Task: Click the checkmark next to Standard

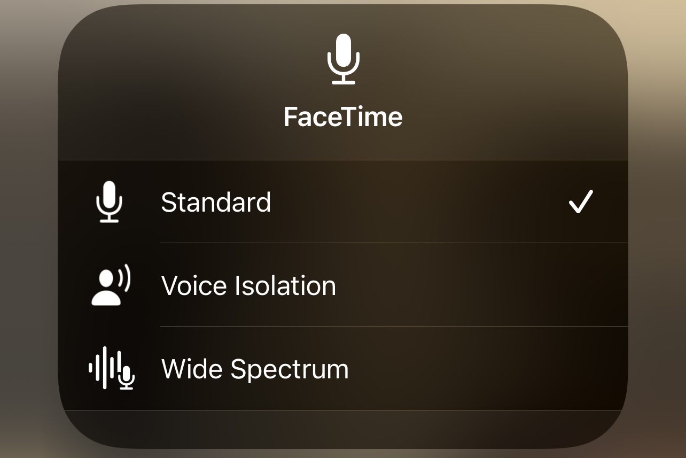Action: [x=580, y=202]
